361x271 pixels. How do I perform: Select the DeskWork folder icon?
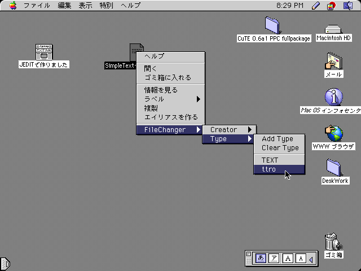(334, 168)
